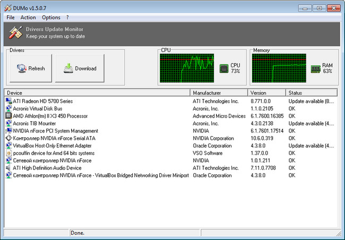Open the question mark help menu
345x240 pixels.
coord(67,17)
